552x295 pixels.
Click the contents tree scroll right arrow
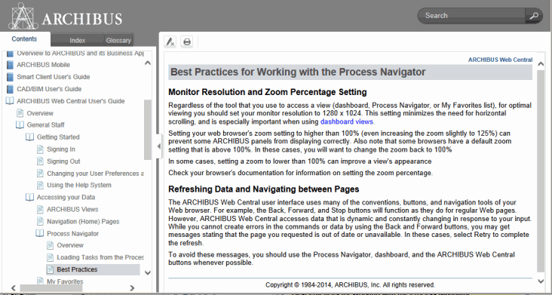tap(132, 288)
